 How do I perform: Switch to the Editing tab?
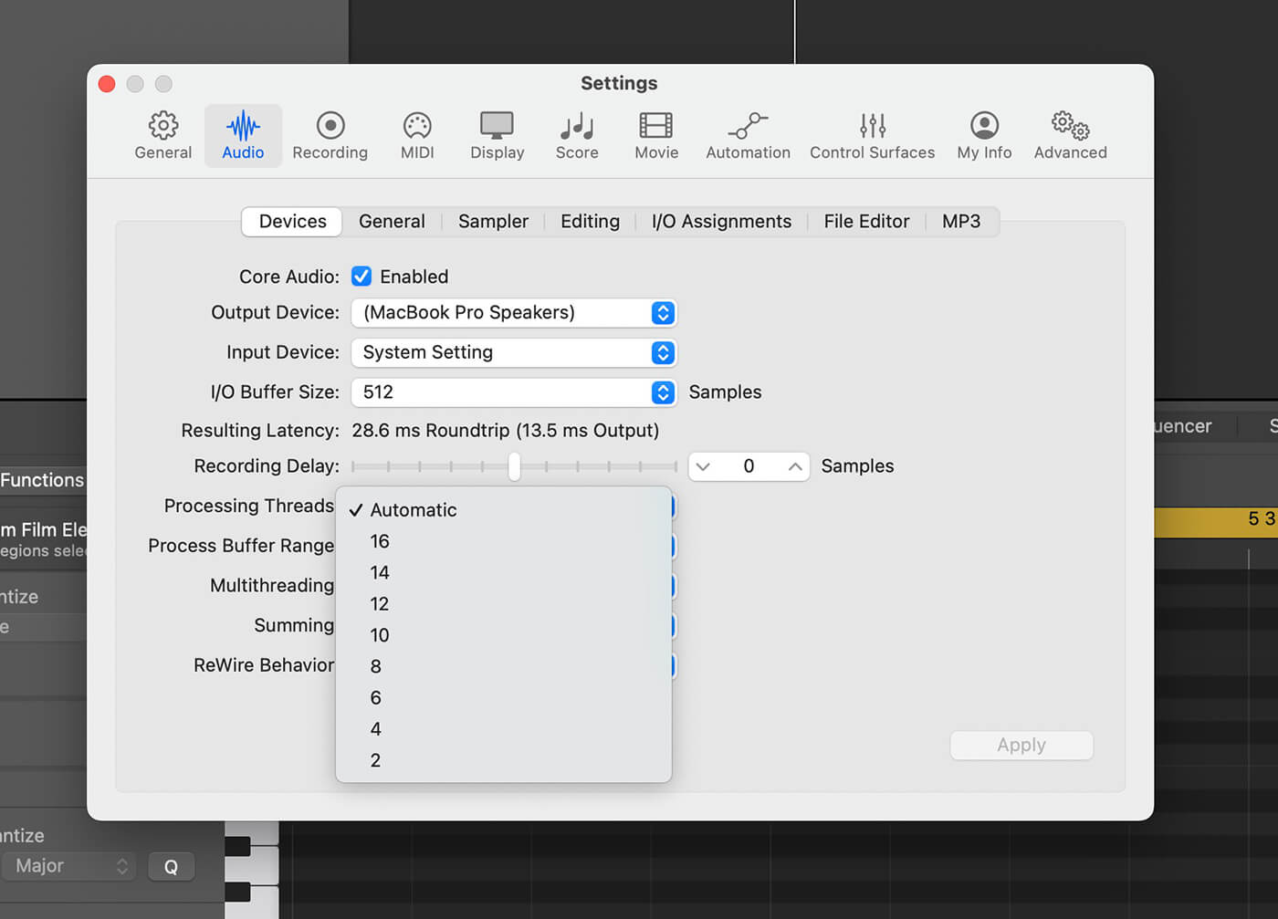[590, 222]
